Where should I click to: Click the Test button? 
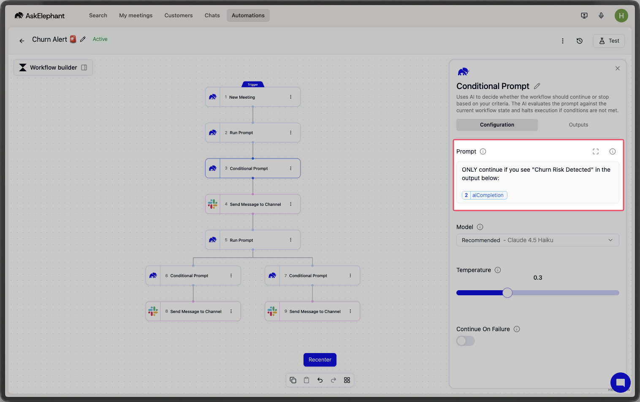coord(609,41)
